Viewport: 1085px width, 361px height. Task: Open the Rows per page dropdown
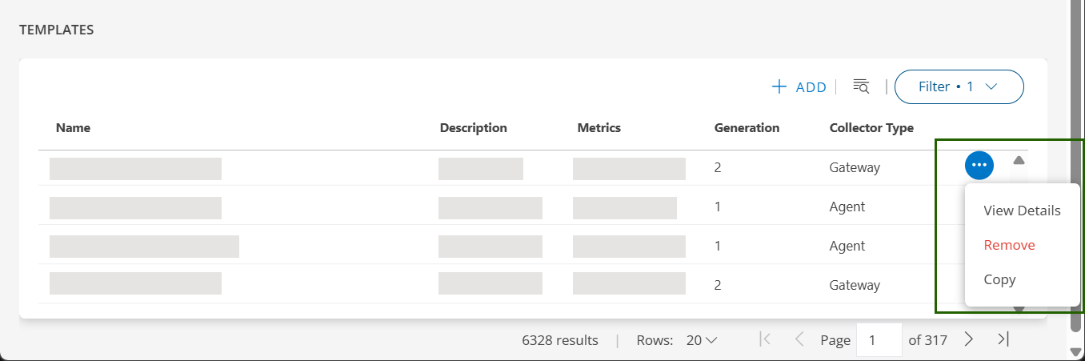coord(701,340)
